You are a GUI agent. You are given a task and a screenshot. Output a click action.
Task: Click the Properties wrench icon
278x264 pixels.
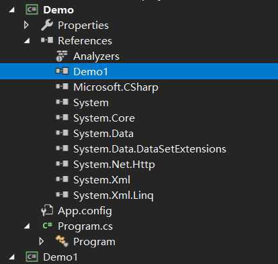click(x=47, y=25)
